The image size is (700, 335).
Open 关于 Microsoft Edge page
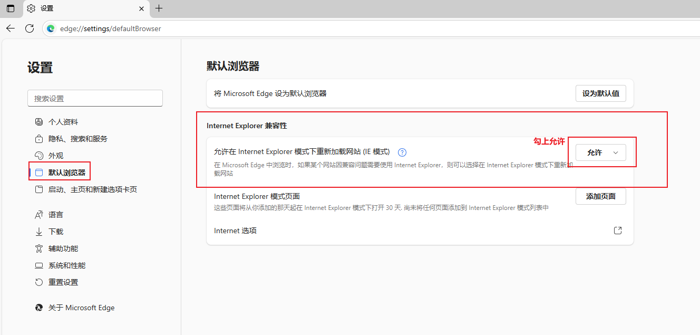[82, 308]
